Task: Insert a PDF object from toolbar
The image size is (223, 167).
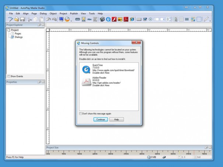Action: click(x=126, y=19)
